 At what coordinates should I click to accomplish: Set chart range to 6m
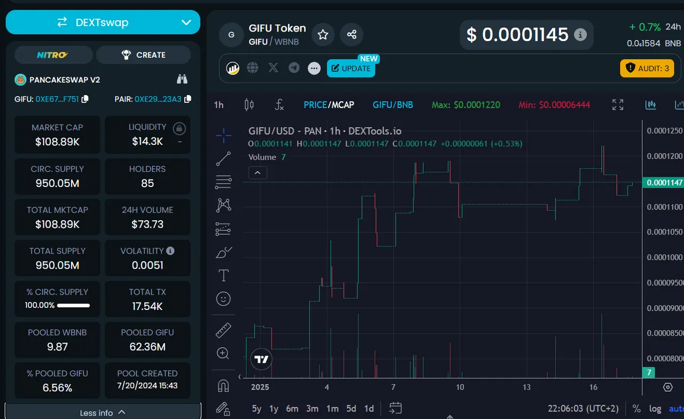pyautogui.click(x=292, y=409)
